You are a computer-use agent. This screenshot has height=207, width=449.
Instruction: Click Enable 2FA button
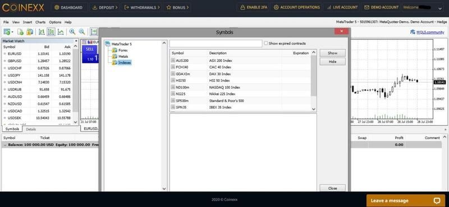point(254,7)
